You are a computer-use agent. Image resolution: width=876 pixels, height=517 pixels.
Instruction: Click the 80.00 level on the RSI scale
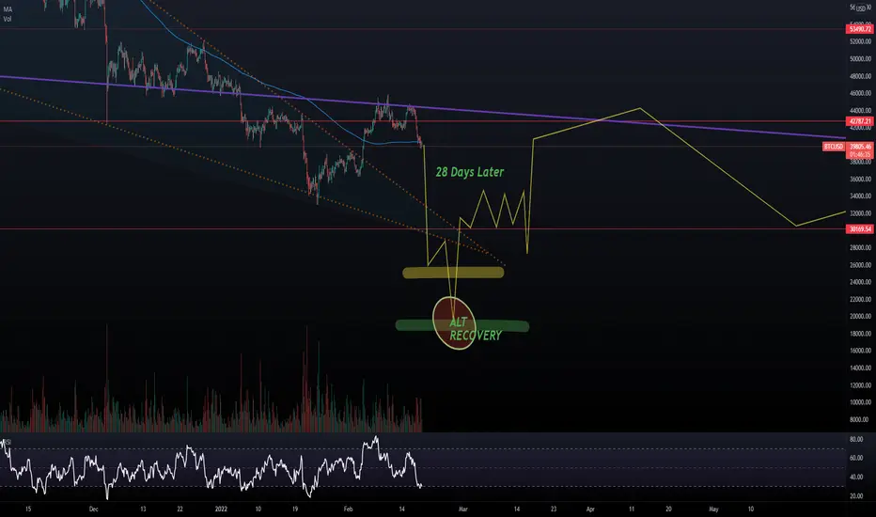coord(856,440)
